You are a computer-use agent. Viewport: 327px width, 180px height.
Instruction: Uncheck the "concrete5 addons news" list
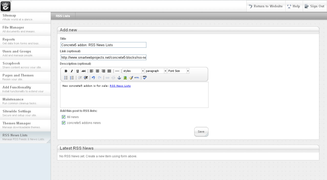coord(64,123)
